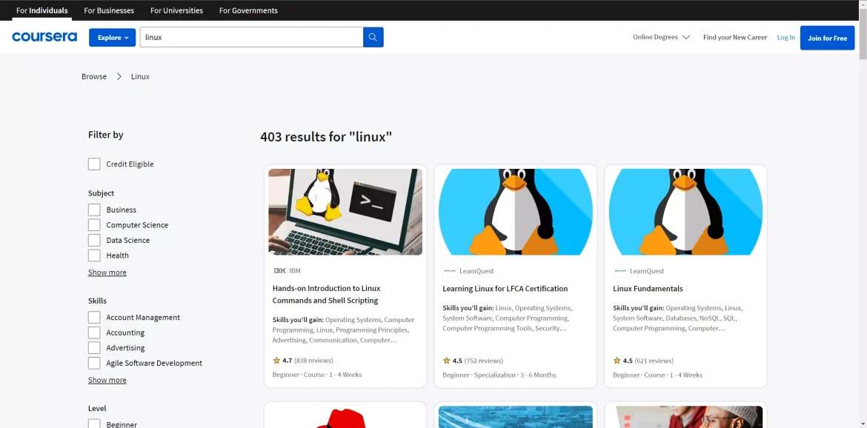Viewport: 867px width, 428px height.
Task: Check the Business subject filter
Action: pos(94,210)
